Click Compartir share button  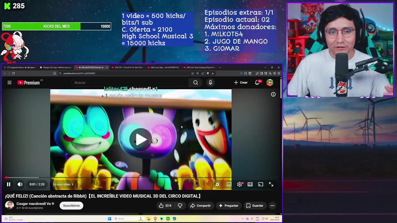click(200, 206)
